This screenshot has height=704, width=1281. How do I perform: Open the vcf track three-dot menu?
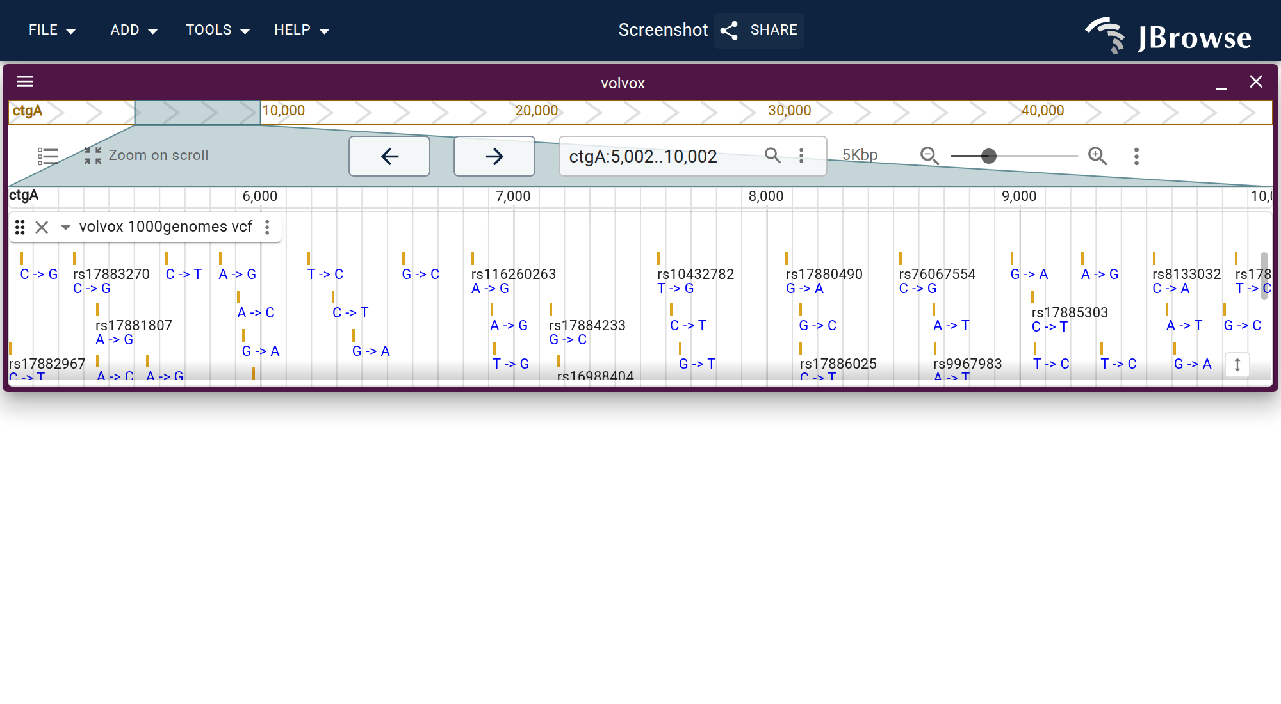click(x=267, y=227)
